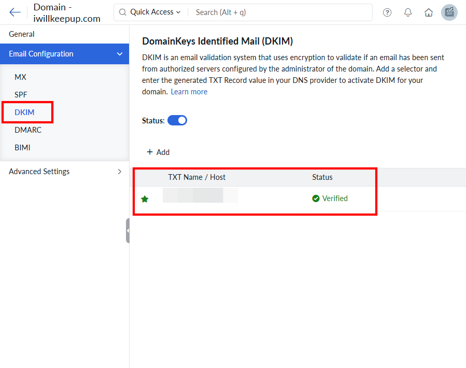Image resolution: width=466 pixels, height=368 pixels.
Task: Click the search magnifier icon
Action: point(123,12)
